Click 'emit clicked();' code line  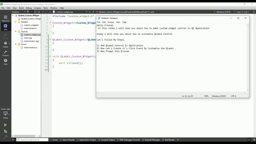click(x=71, y=63)
